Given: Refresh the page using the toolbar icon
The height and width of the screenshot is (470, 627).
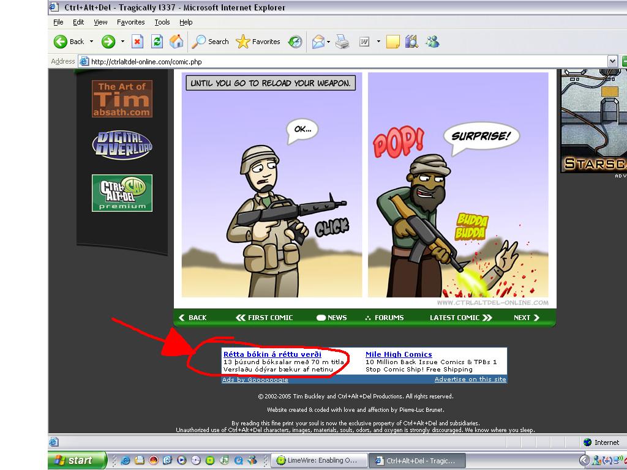Looking at the screenshot, I should tap(157, 42).
